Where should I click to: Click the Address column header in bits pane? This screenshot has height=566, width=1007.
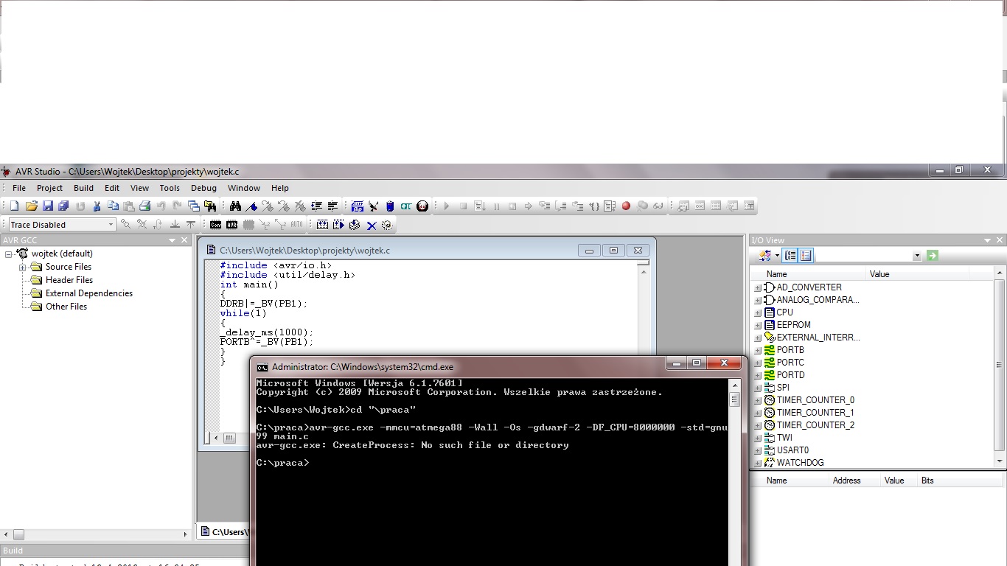pos(854,481)
